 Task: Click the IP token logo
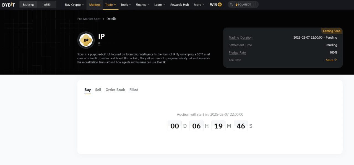point(86,40)
